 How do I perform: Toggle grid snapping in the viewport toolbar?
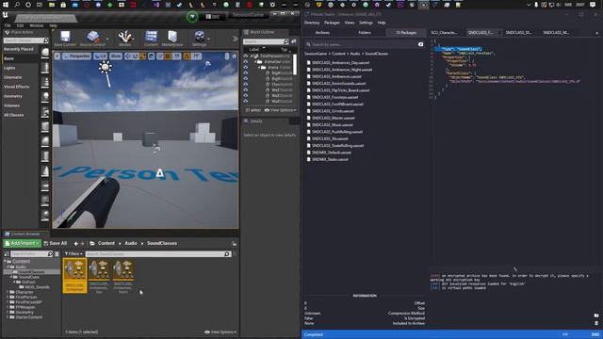point(168,56)
